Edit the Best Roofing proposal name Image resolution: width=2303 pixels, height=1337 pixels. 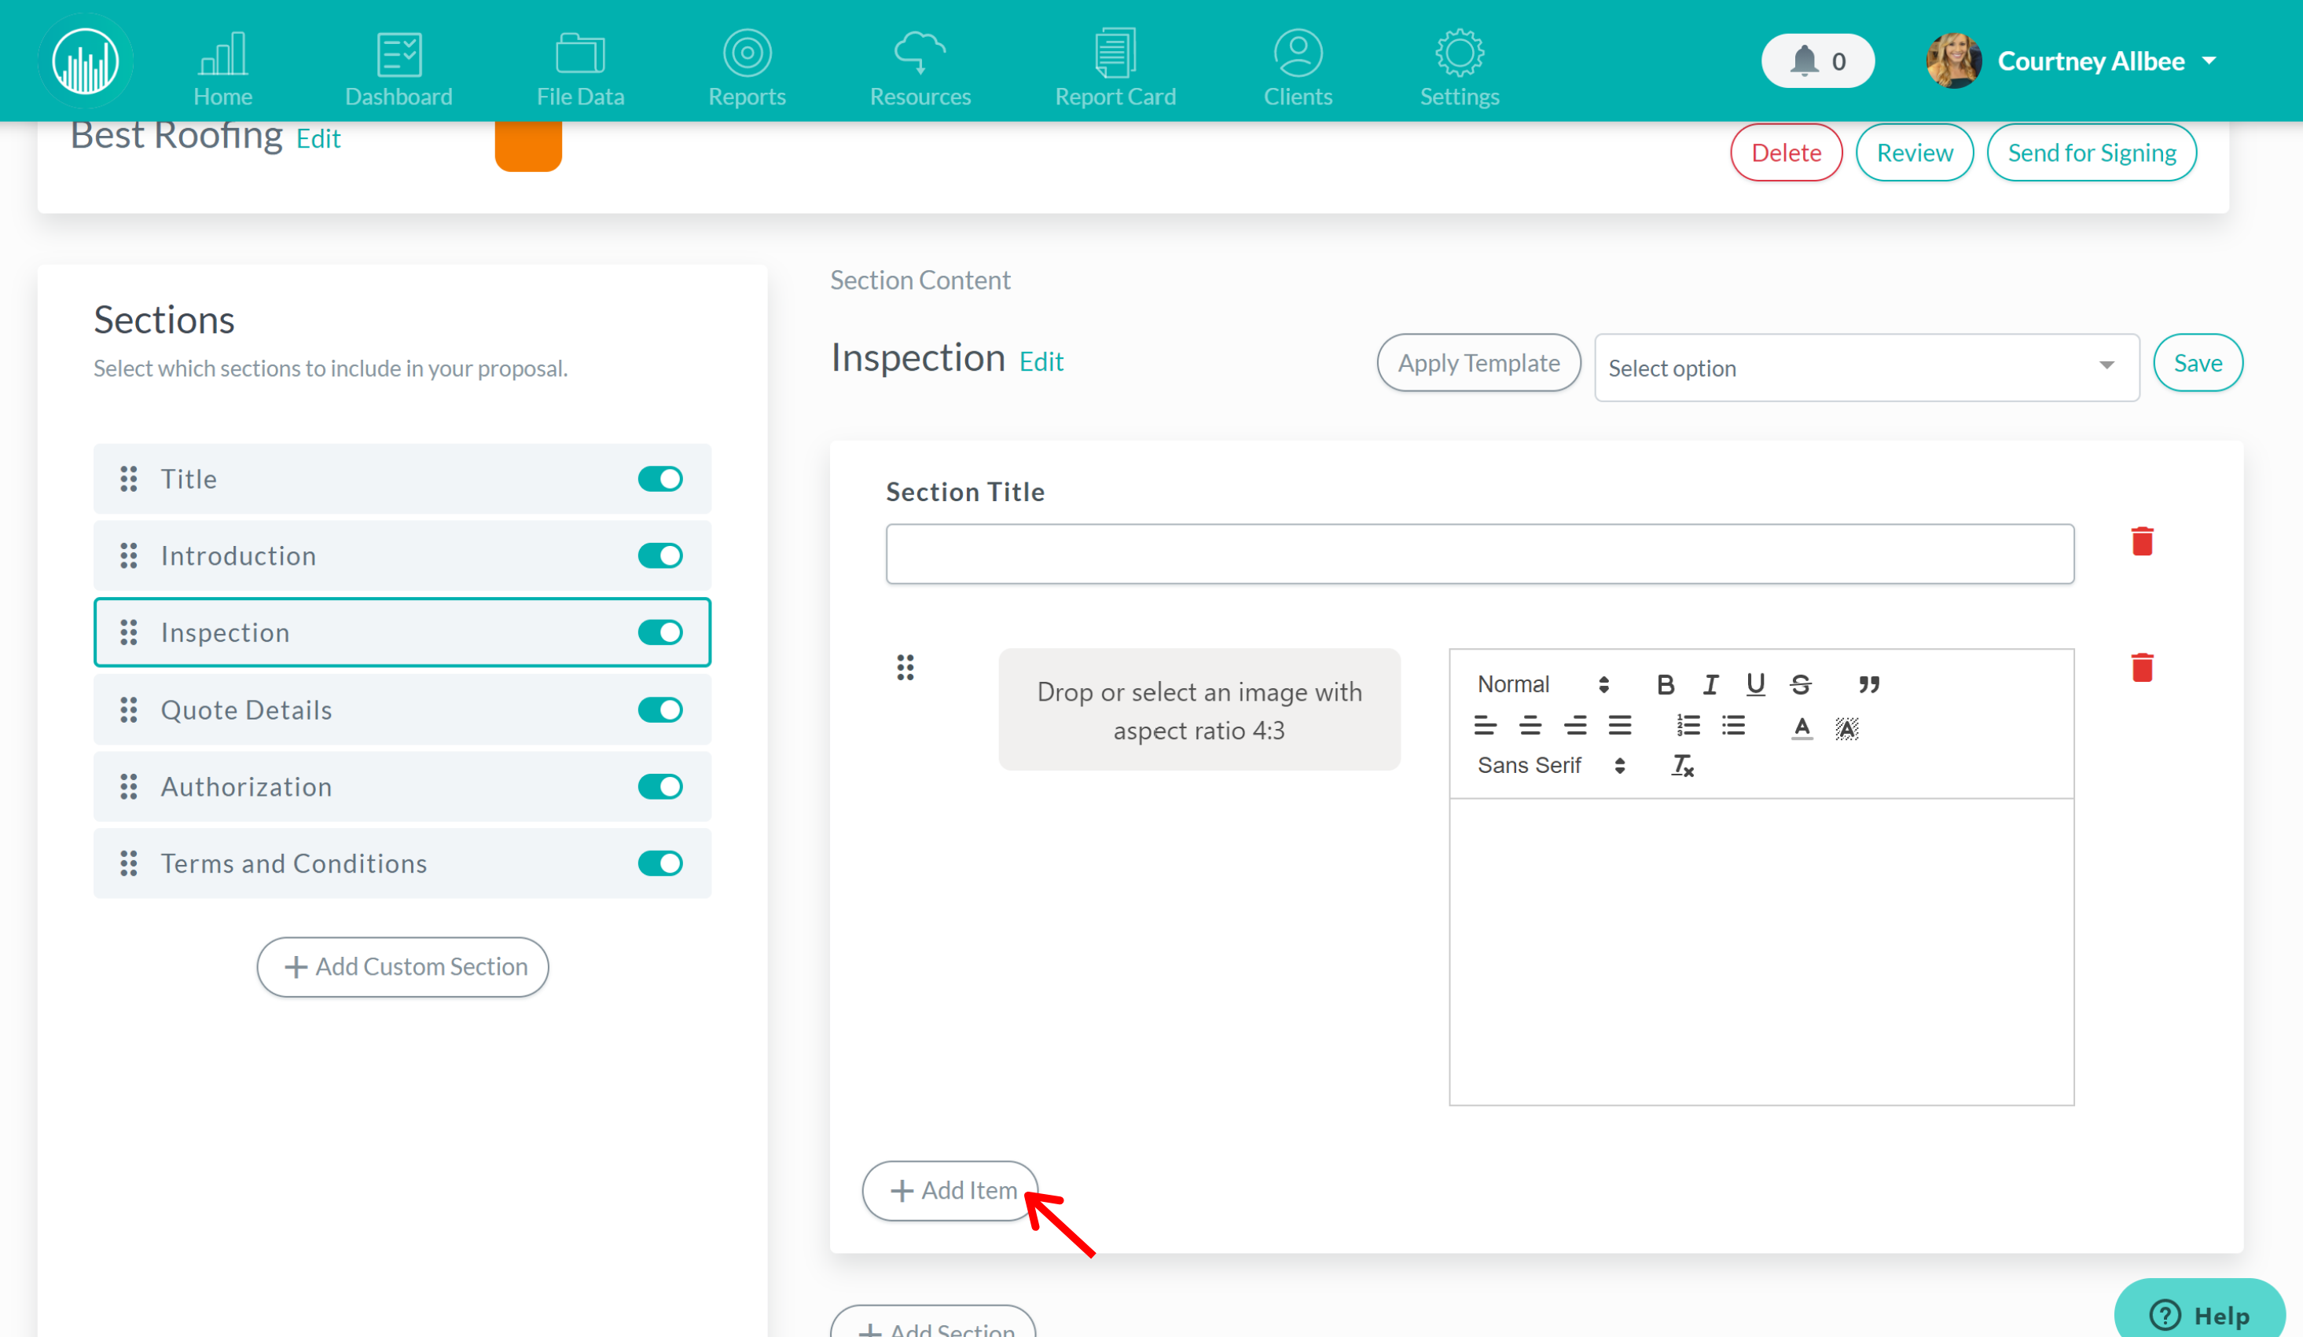318,139
